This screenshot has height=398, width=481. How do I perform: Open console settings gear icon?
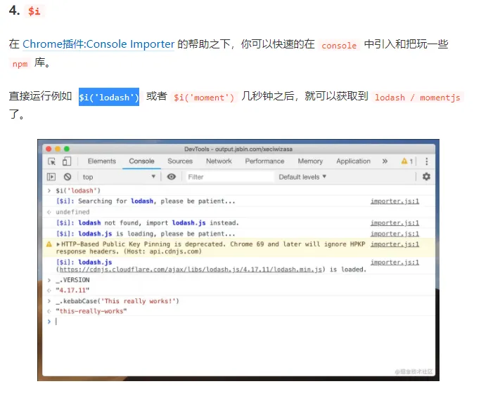click(426, 177)
